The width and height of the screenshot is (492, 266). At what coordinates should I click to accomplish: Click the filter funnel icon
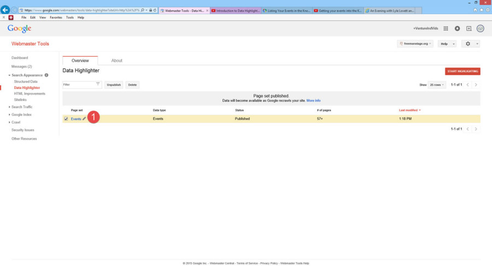click(98, 84)
